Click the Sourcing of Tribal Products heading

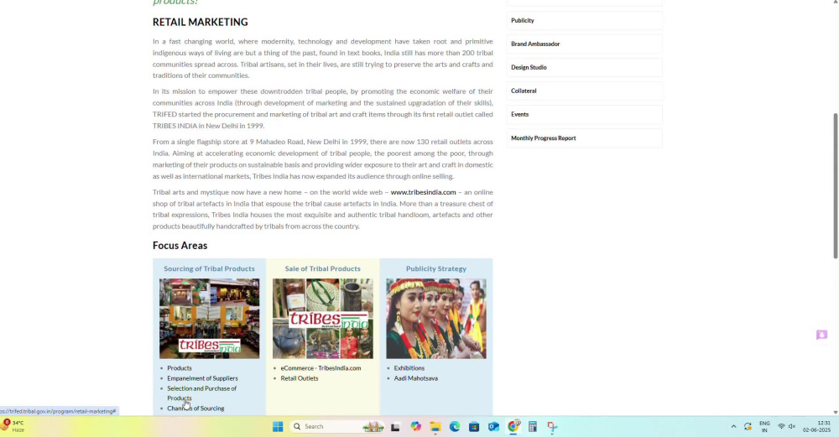point(209,268)
